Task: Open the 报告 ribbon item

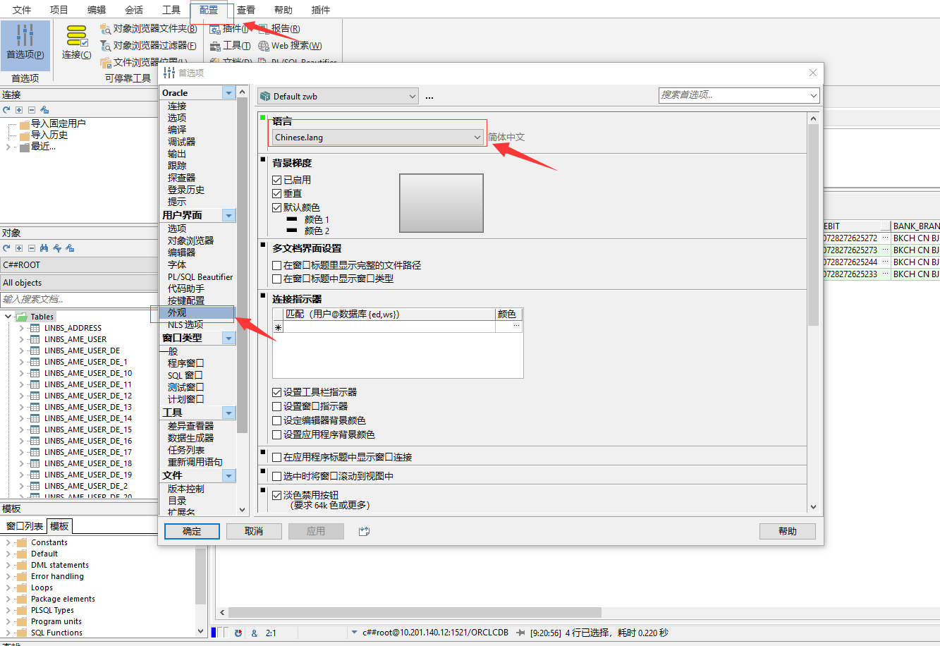Action: 279,29
